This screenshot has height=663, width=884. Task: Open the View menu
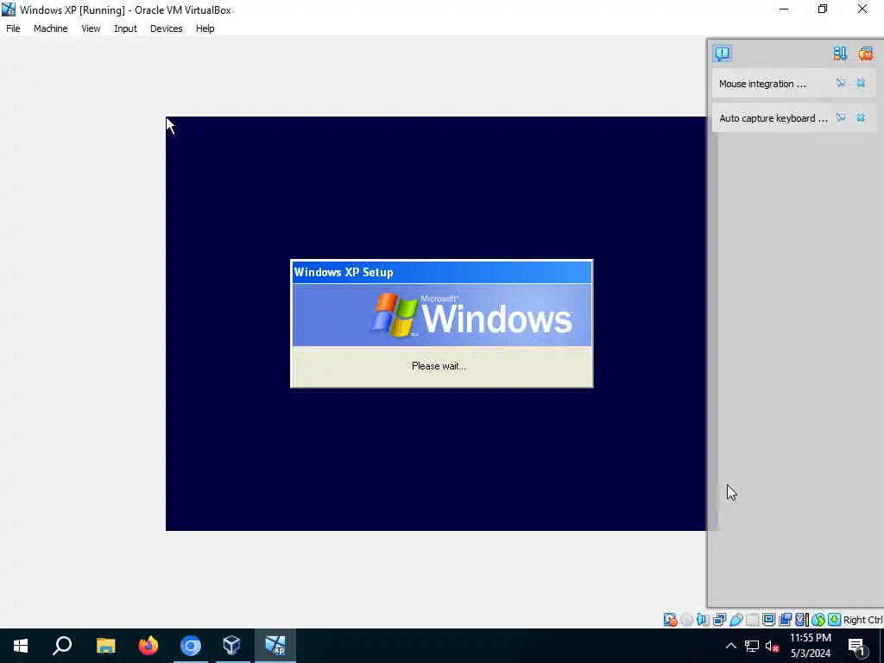(x=91, y=28)
